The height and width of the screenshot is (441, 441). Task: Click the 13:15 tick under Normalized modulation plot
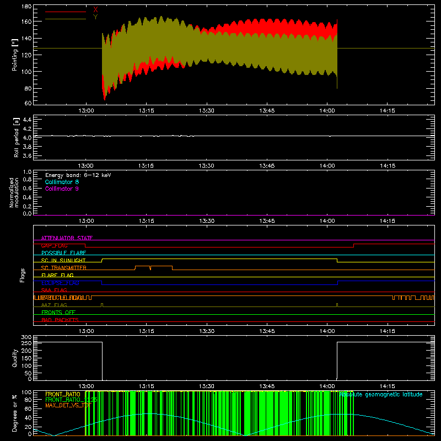point(146,221)
